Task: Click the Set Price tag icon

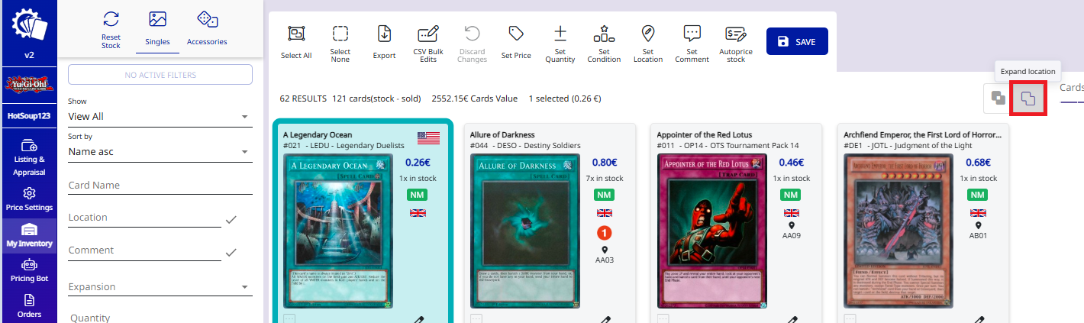Action: point(516,34)
